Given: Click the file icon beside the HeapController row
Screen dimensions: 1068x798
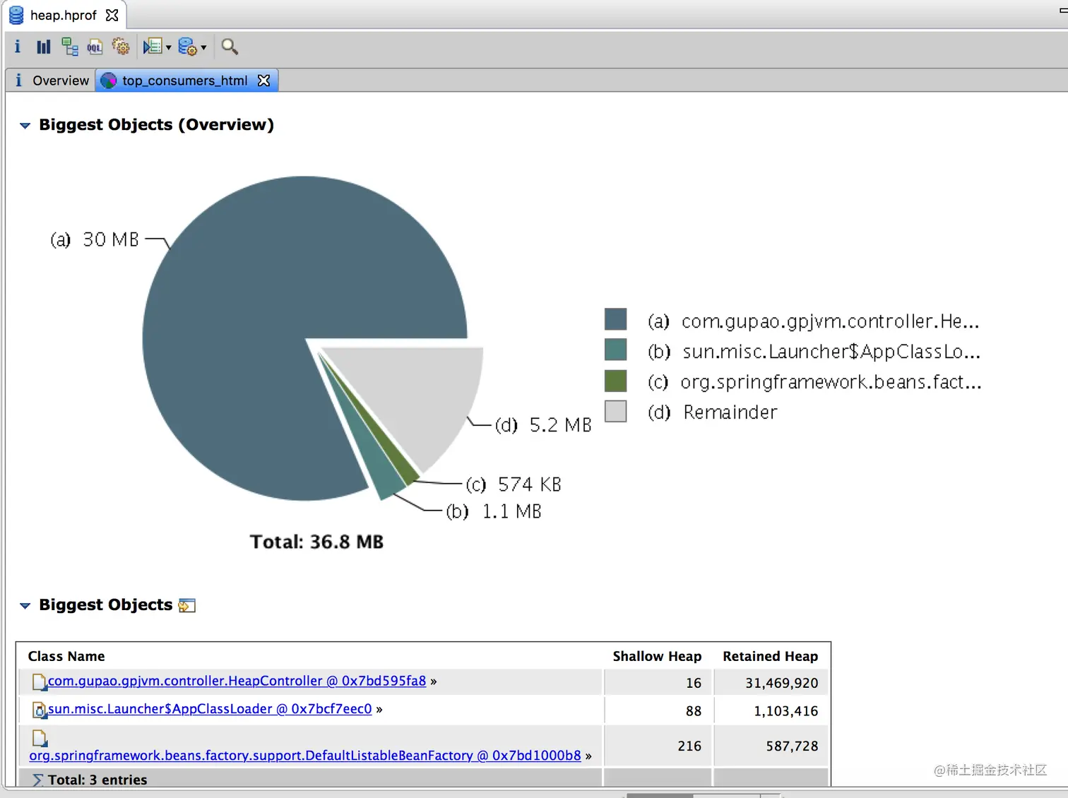Looking at the screenshot, I should click(x=40, y=681).
